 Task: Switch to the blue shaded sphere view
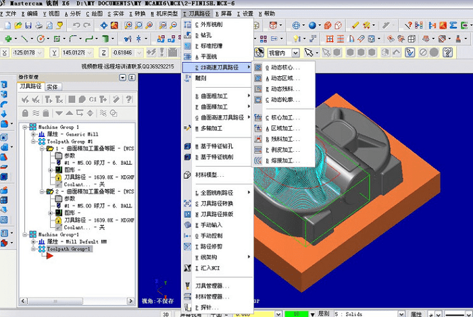click(312, 26)
